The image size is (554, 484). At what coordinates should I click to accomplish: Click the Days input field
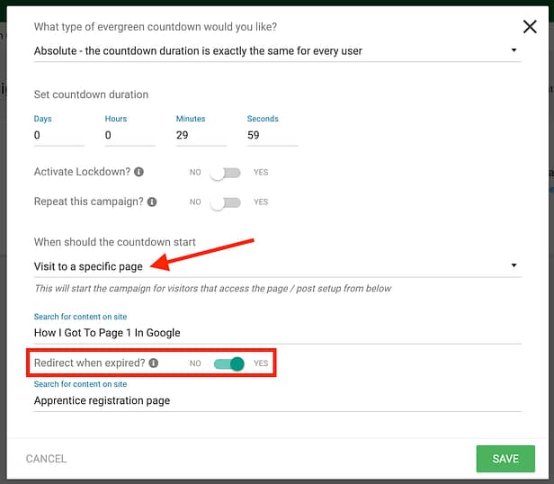59,136
